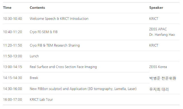
Task: Click the Lunch row entry
Action: pos(34,56)
